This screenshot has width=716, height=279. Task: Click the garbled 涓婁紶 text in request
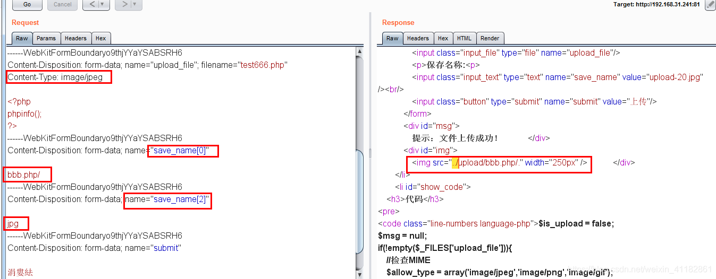tap(20, 273)
